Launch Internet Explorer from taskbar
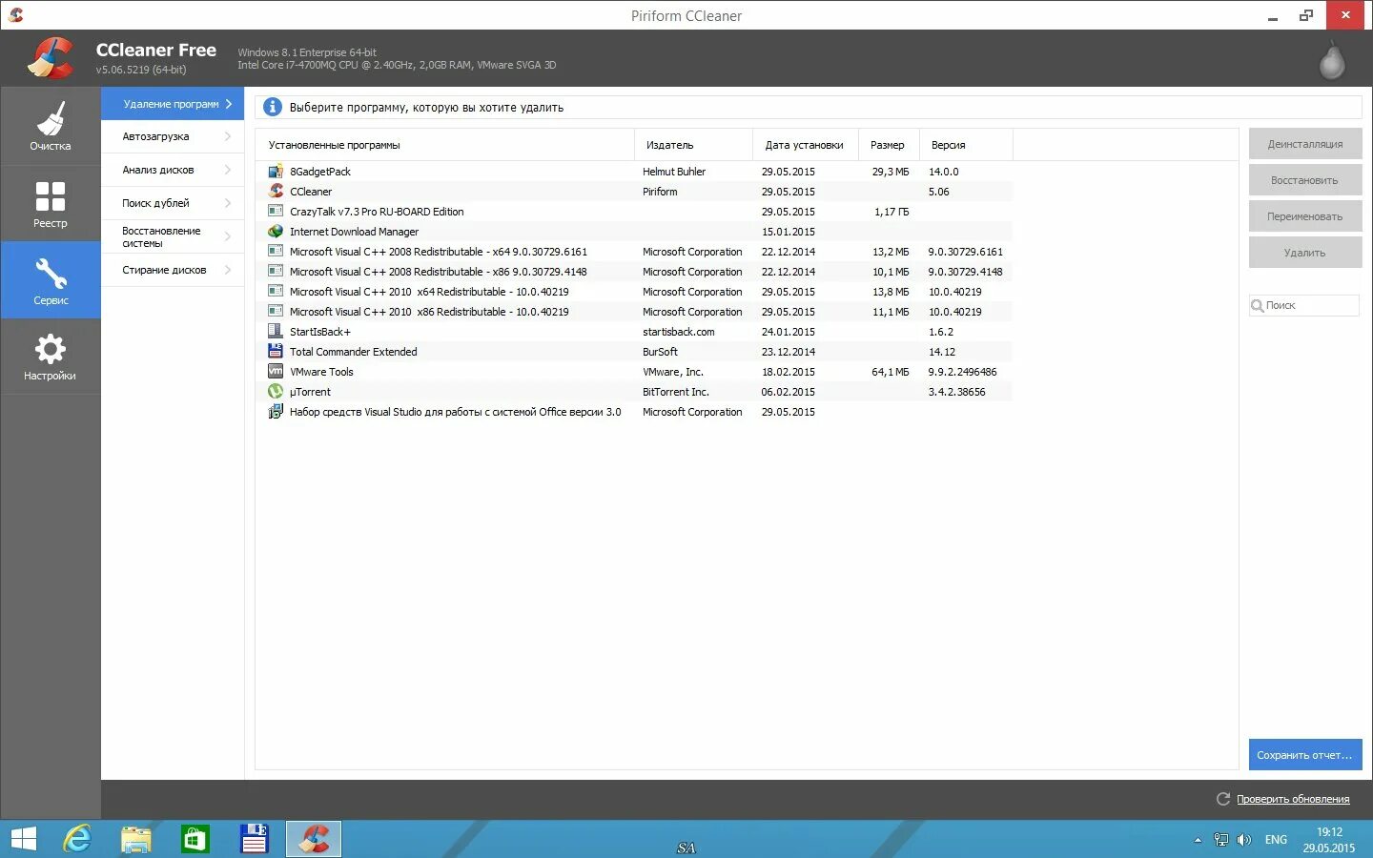The image size is (1373, 858). [77, 839]
